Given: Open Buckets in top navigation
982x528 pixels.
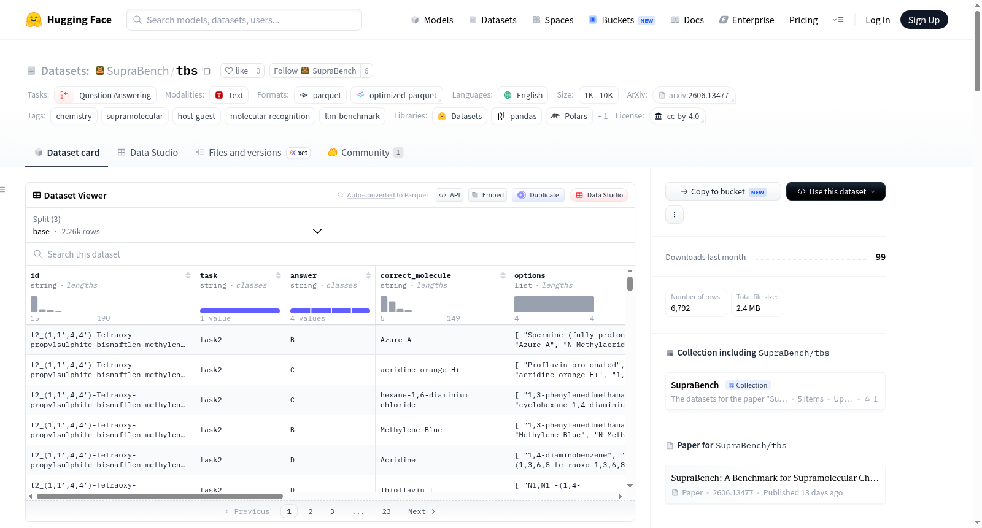Looking at the screenshot, I should click(622, 20).
